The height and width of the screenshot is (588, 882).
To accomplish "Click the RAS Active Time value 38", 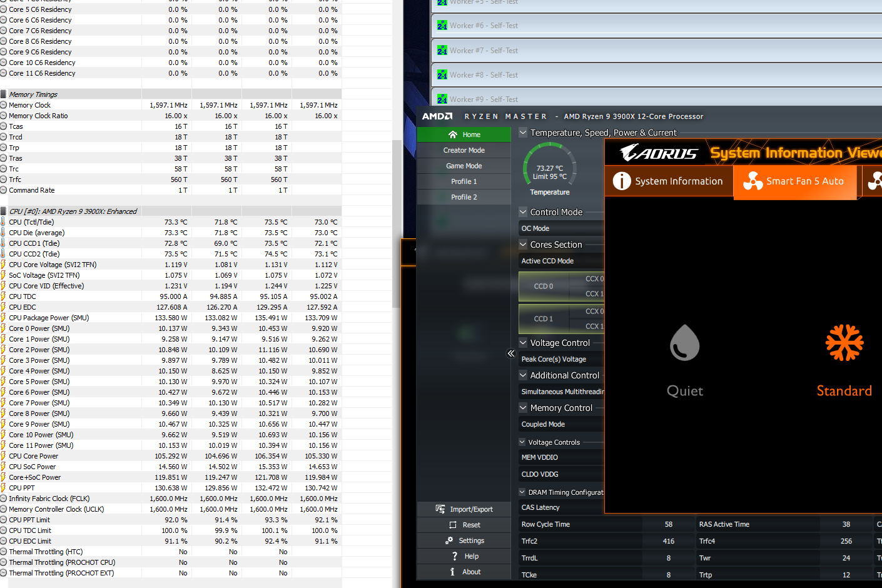I will click(x=846, y=524).
